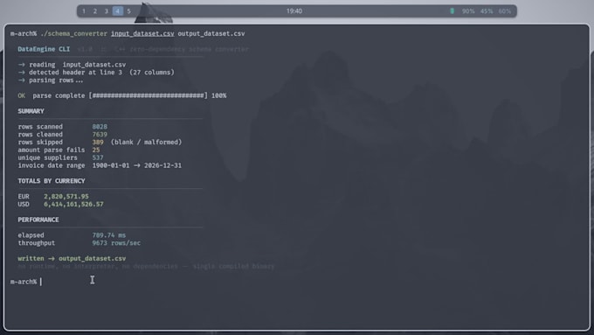Click the USD total 6,414,161,526.57
Viewport: 594px width, 335px height.
click(x=73, y=204)
